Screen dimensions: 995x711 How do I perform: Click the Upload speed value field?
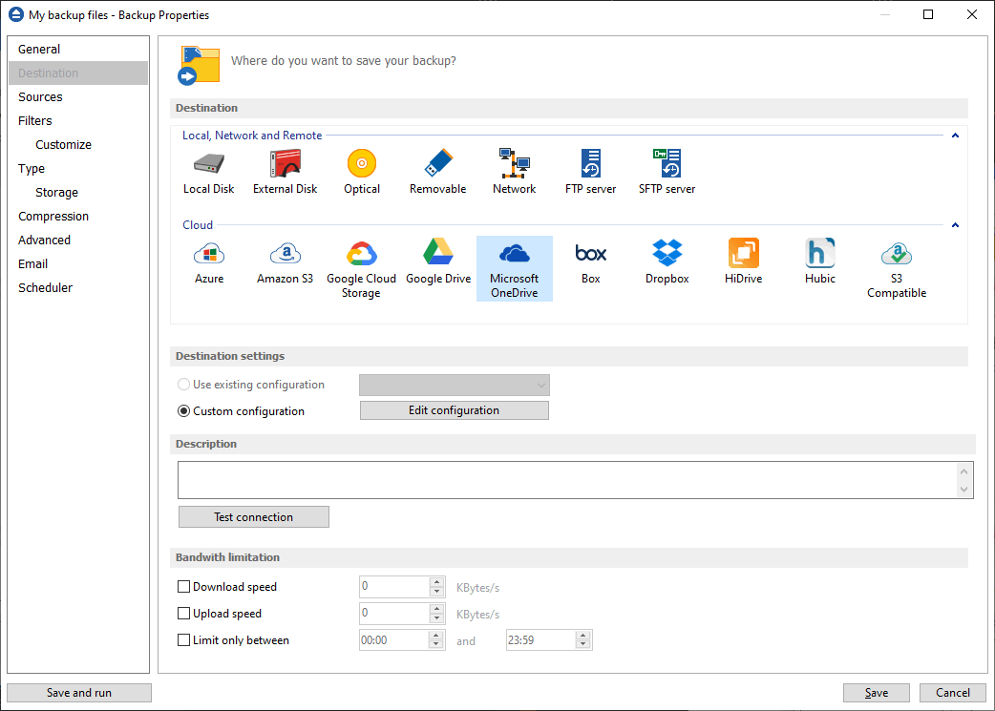[394, 614]
